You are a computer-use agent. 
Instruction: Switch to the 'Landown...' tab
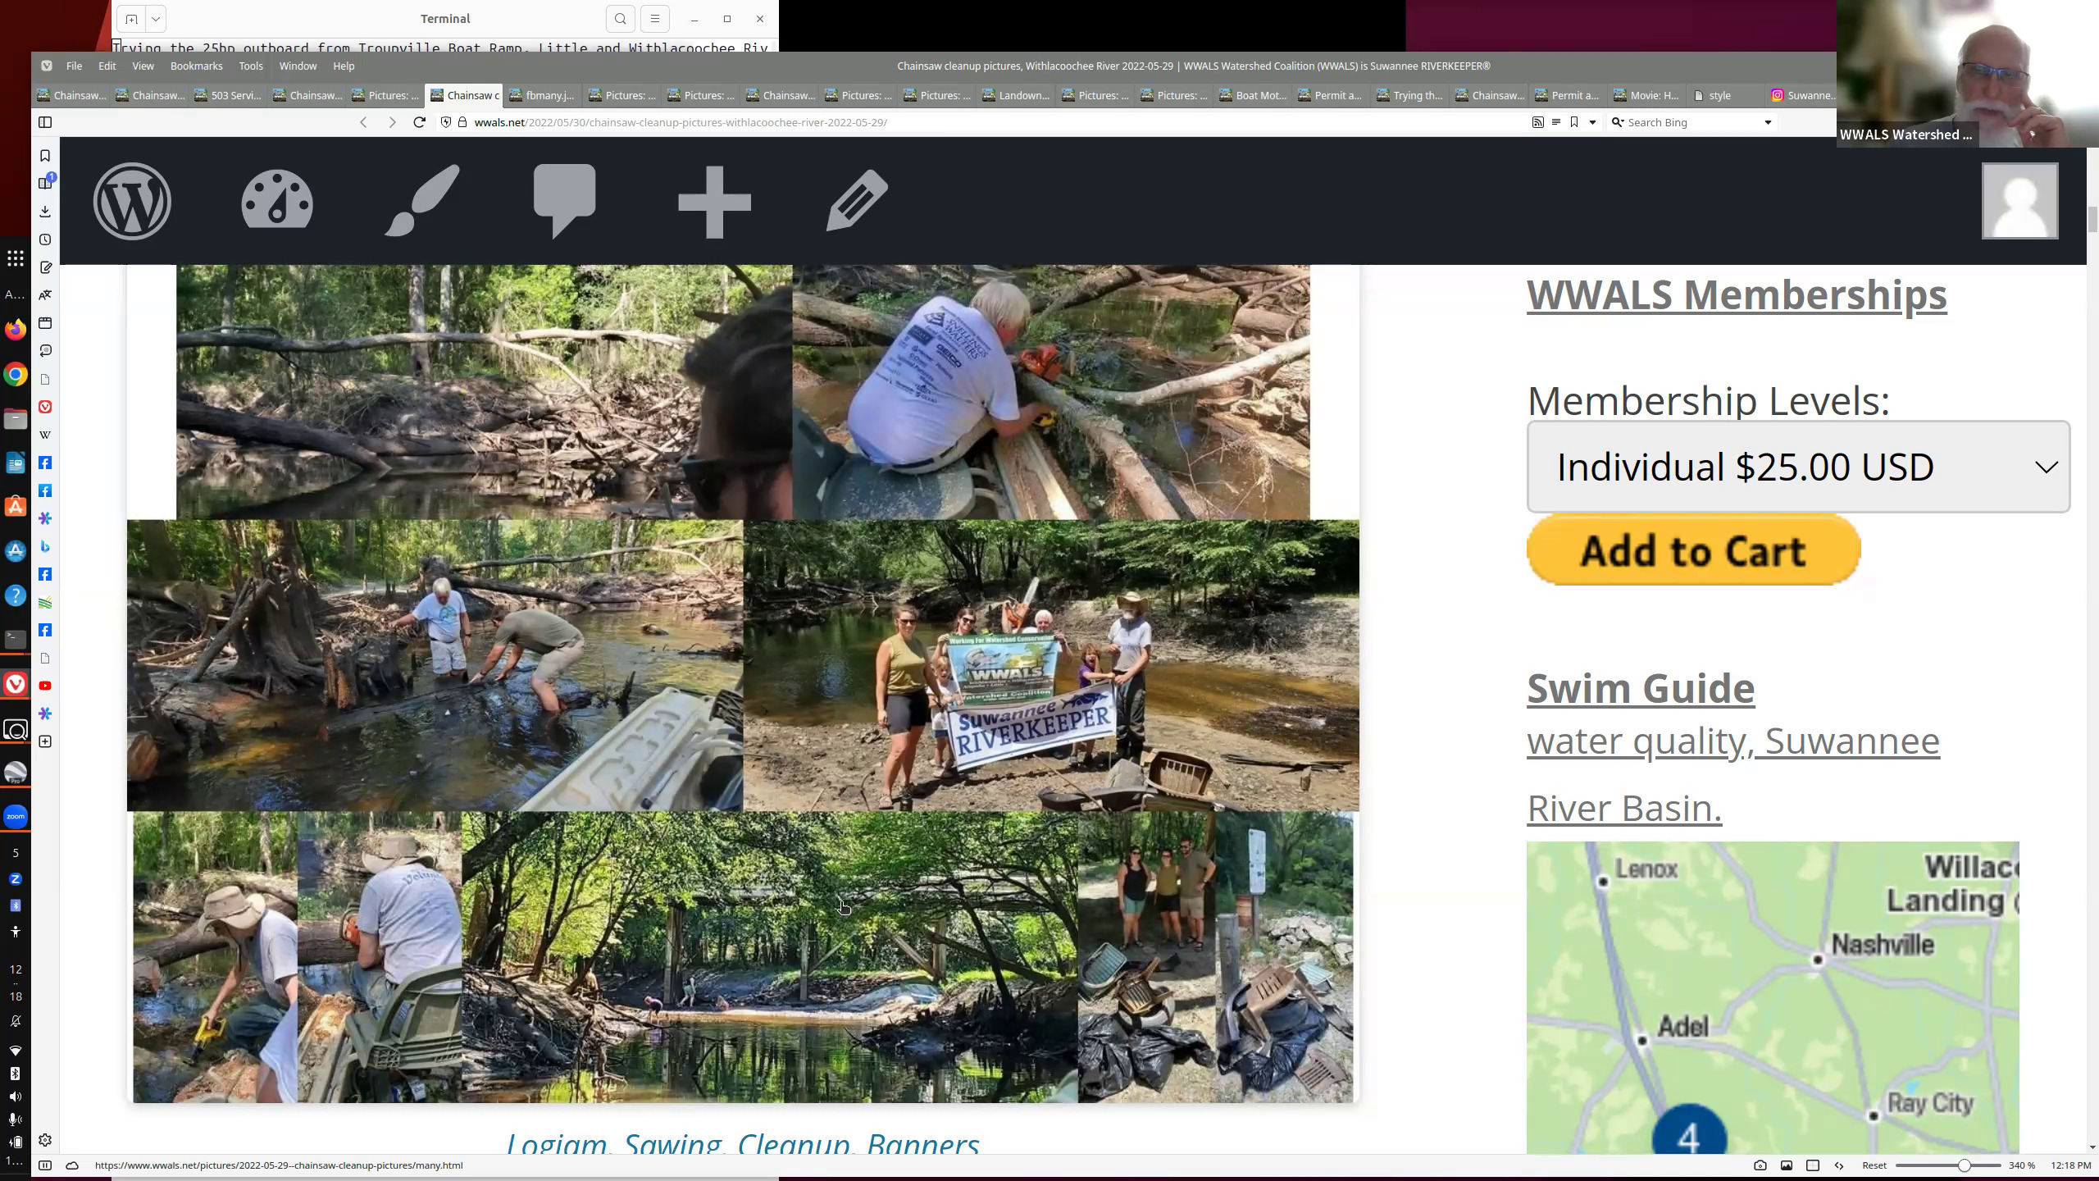click(x=1017, y=95)
